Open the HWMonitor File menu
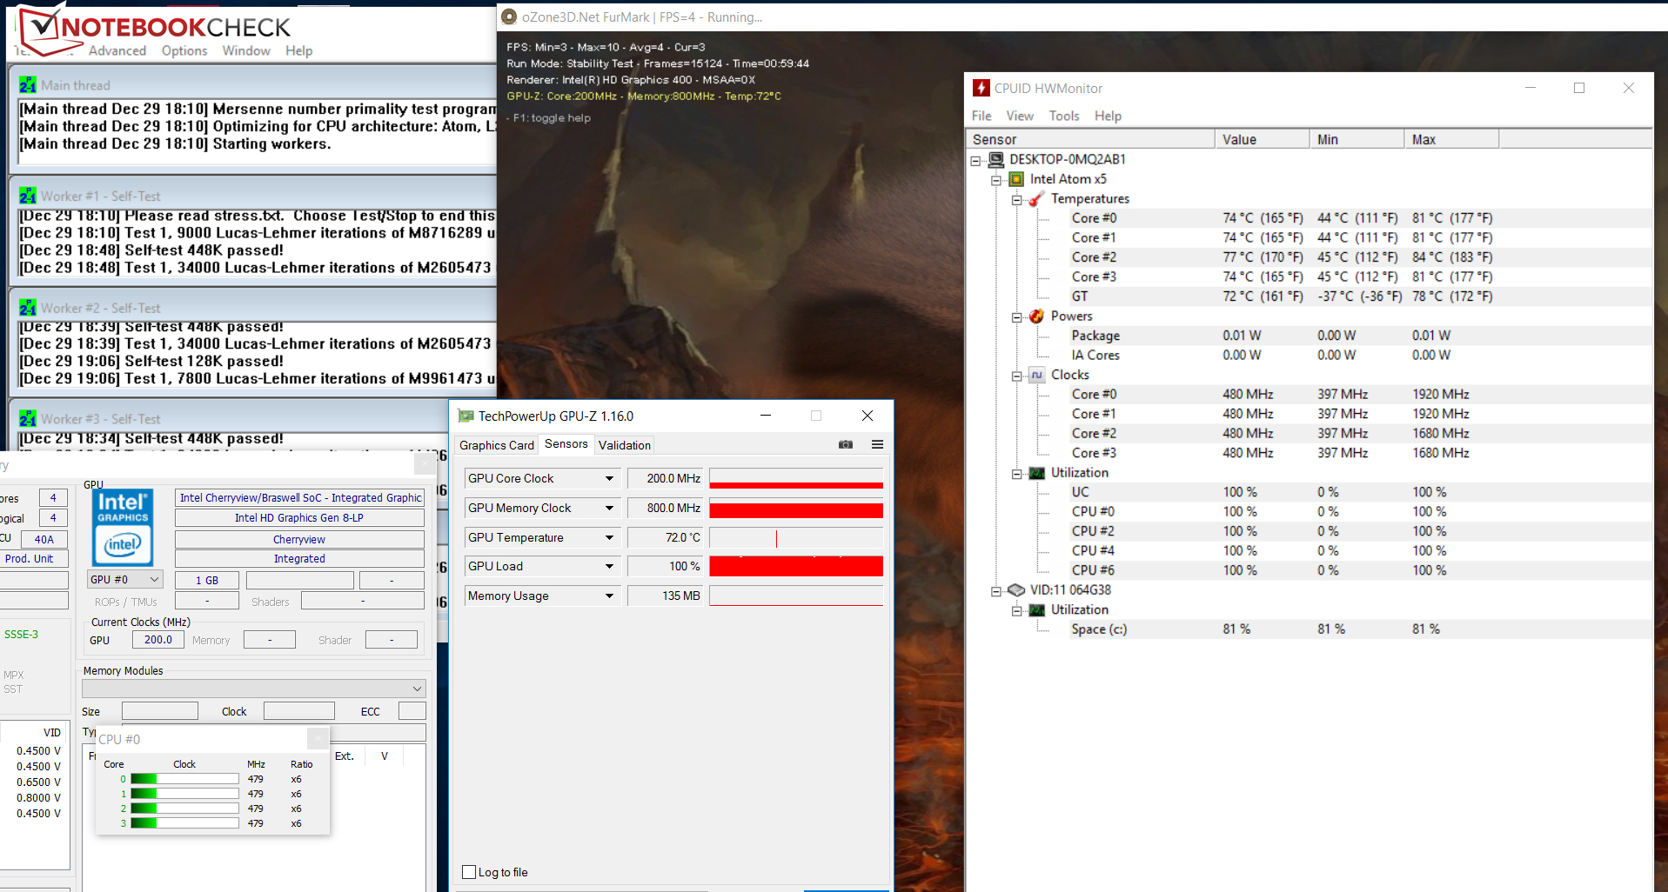The height and width of the screenshot is (892, 1668). point(981,116)
